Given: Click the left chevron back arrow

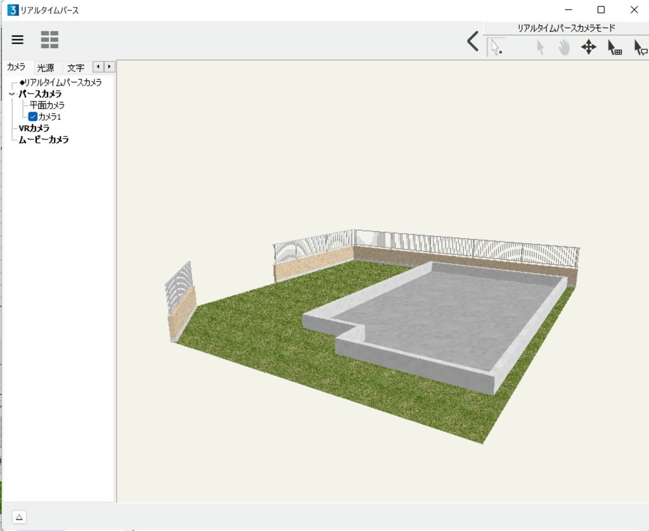Looking at the screenshot, I should pos(472,42).
